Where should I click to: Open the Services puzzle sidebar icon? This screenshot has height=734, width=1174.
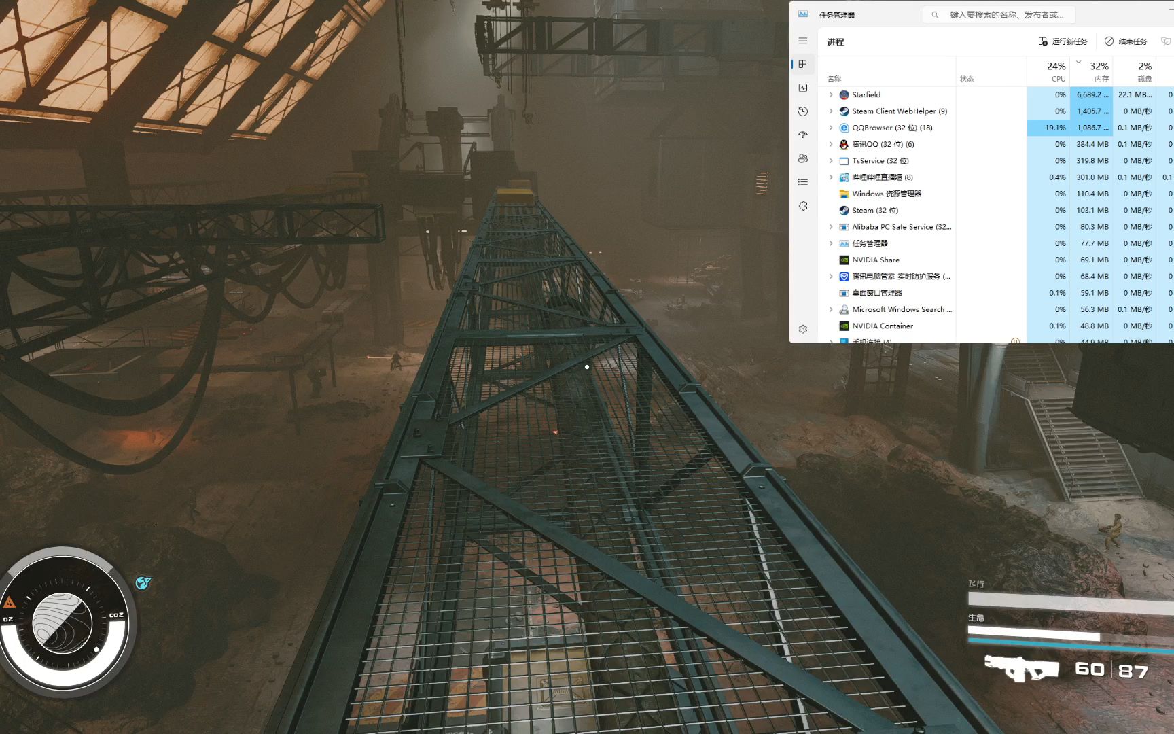(802, 206)
